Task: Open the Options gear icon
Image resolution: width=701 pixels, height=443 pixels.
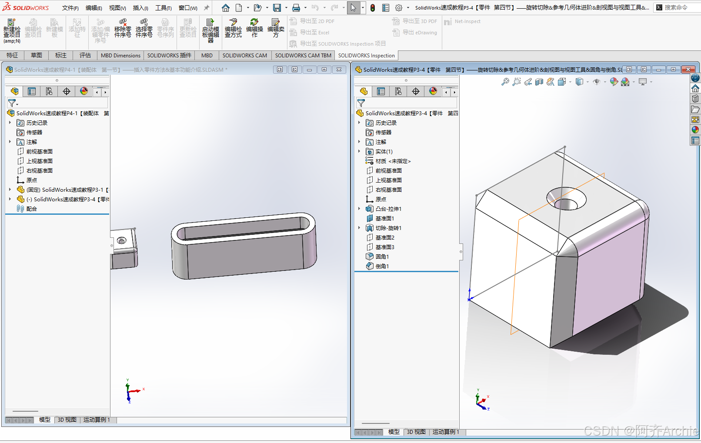Action: (x=399, y=8)
